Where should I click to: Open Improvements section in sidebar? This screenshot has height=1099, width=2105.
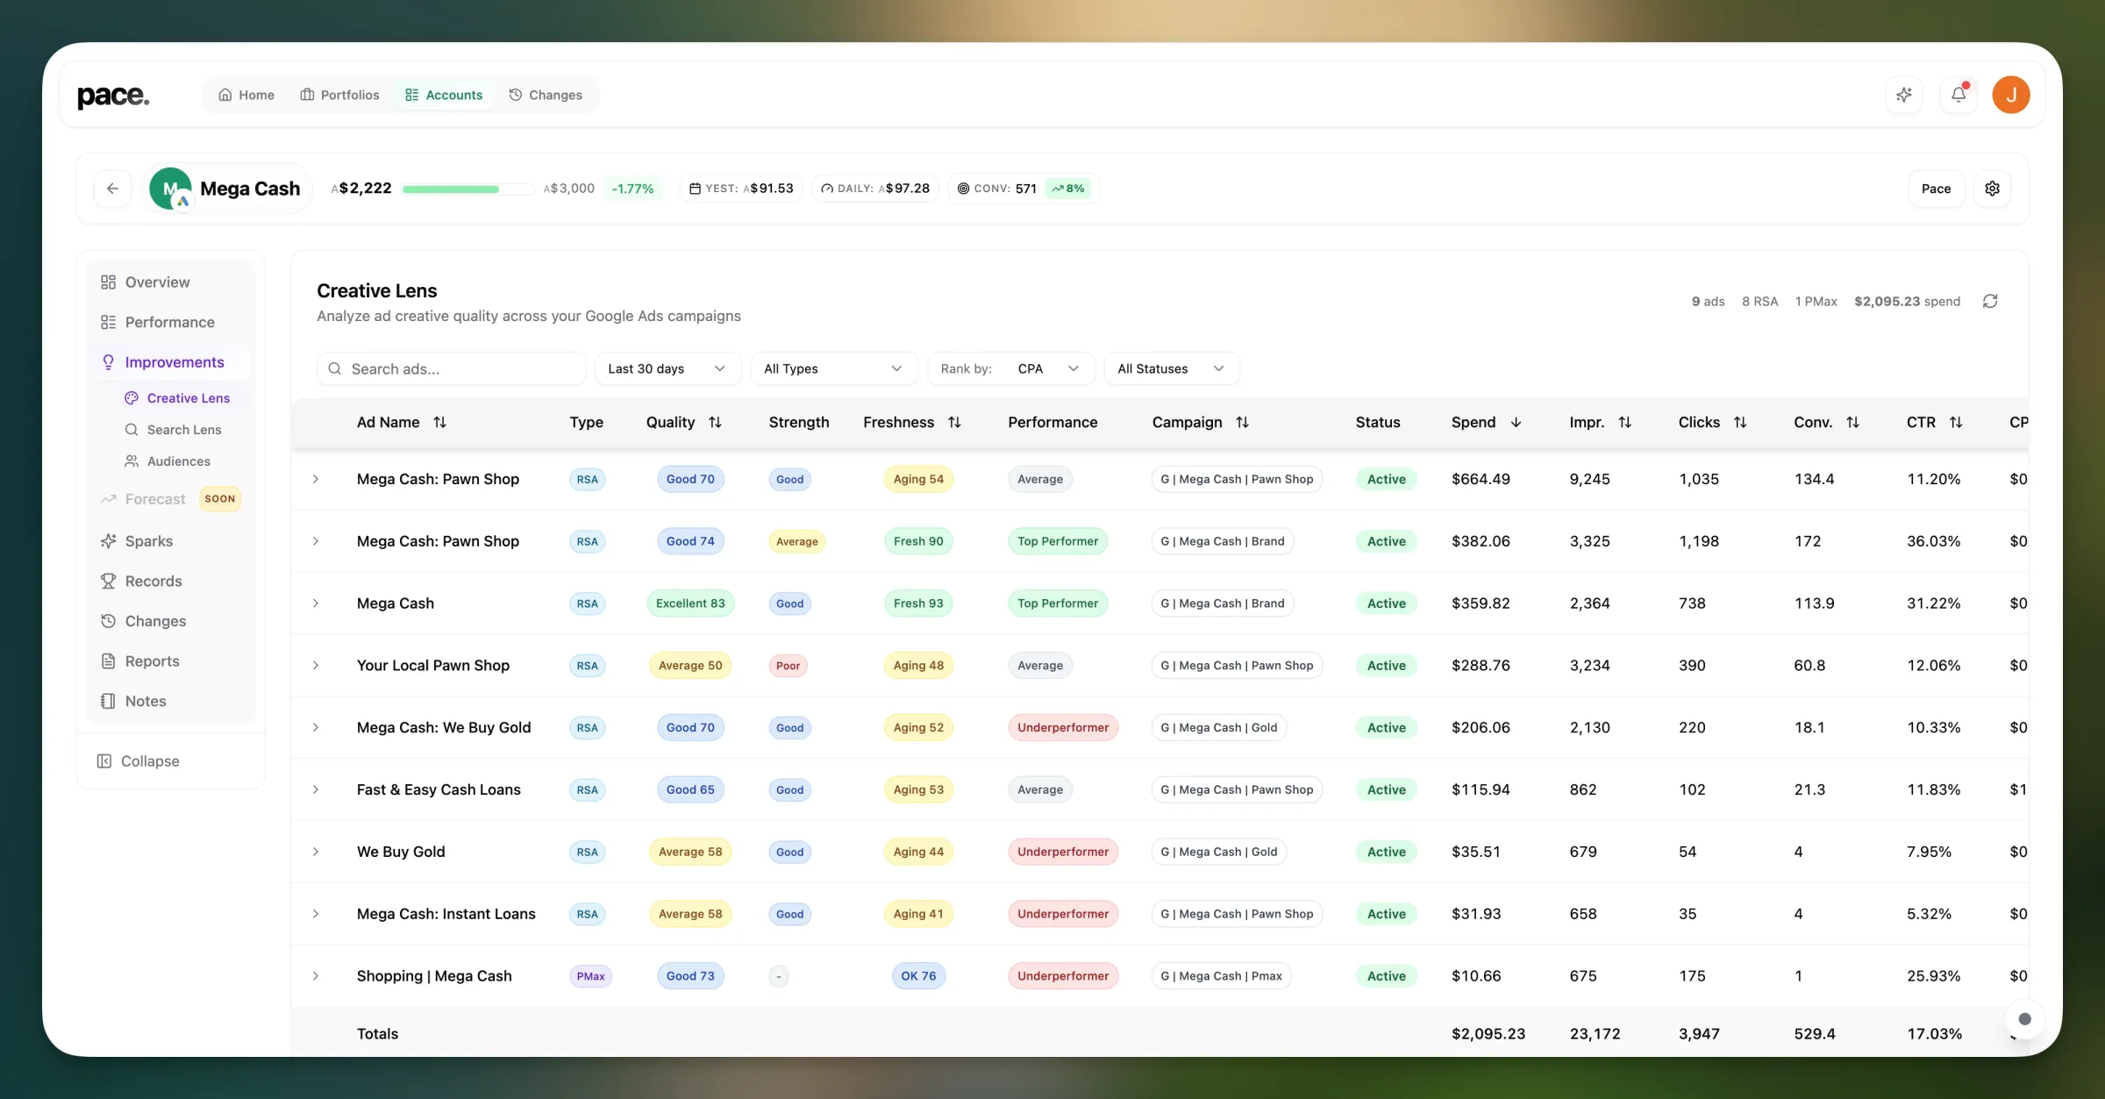pyautogui.click(x=171, y=362)
